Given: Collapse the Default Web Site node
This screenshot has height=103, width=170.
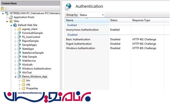Looking at the screenshot, I should [11, 25].
